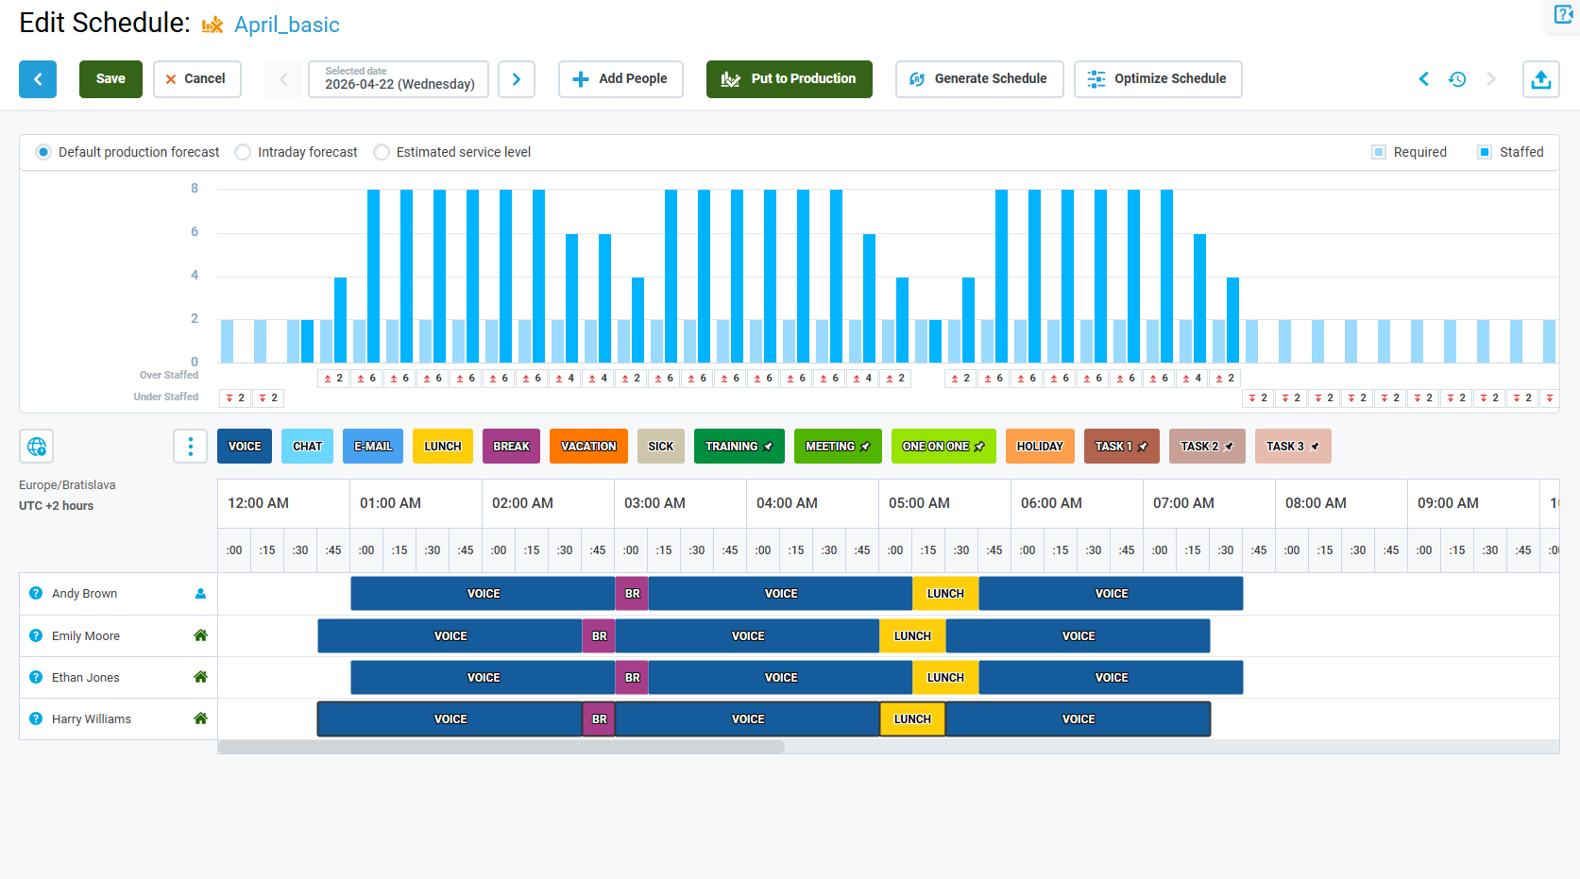
Task: Select the MEETING activity swatch
Action: click(x=838, y=447)
